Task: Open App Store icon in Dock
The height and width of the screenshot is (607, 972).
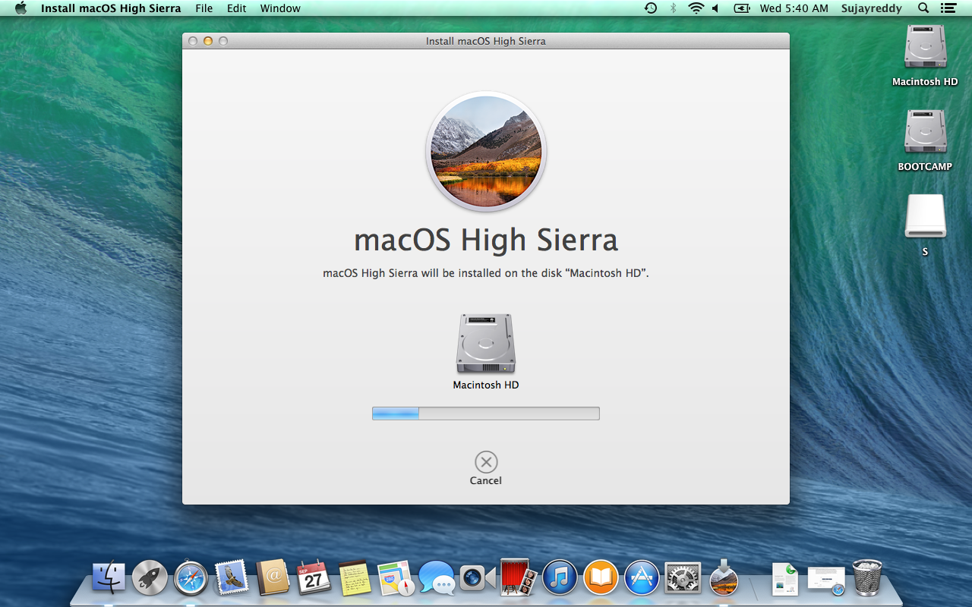Action: click(642, 578)
